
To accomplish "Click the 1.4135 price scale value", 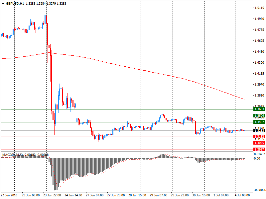I will (x=259, y=74).
